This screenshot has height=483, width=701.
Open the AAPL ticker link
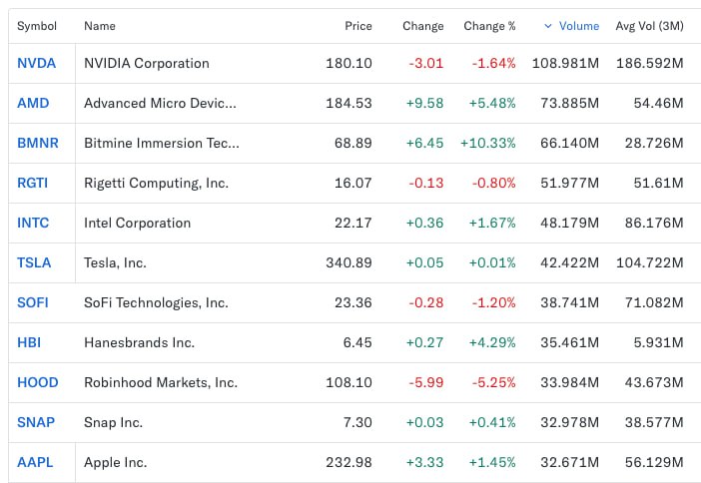35,462
